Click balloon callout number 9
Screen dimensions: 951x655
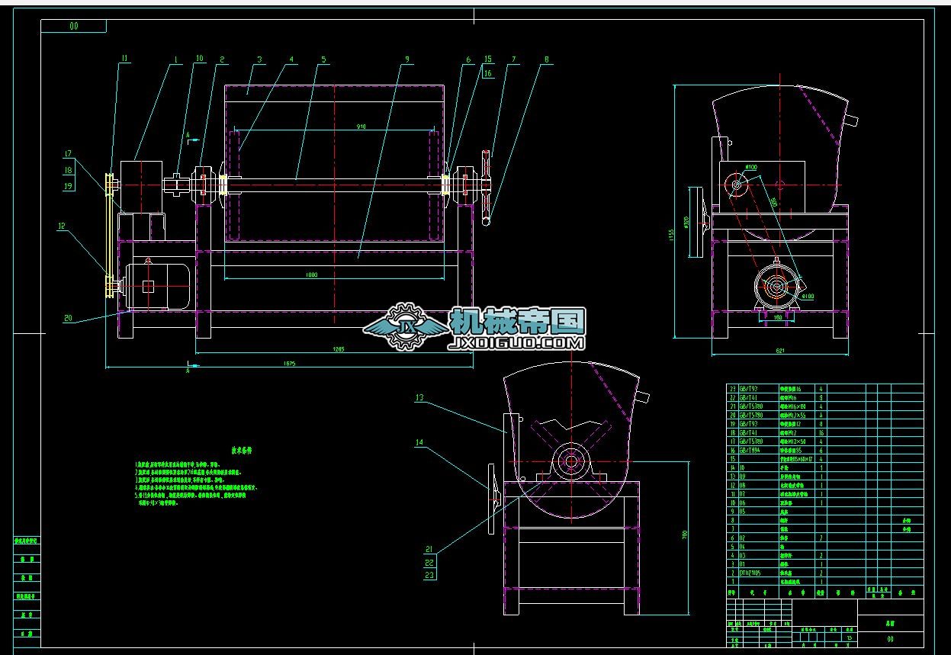click(x=407, y=58)
